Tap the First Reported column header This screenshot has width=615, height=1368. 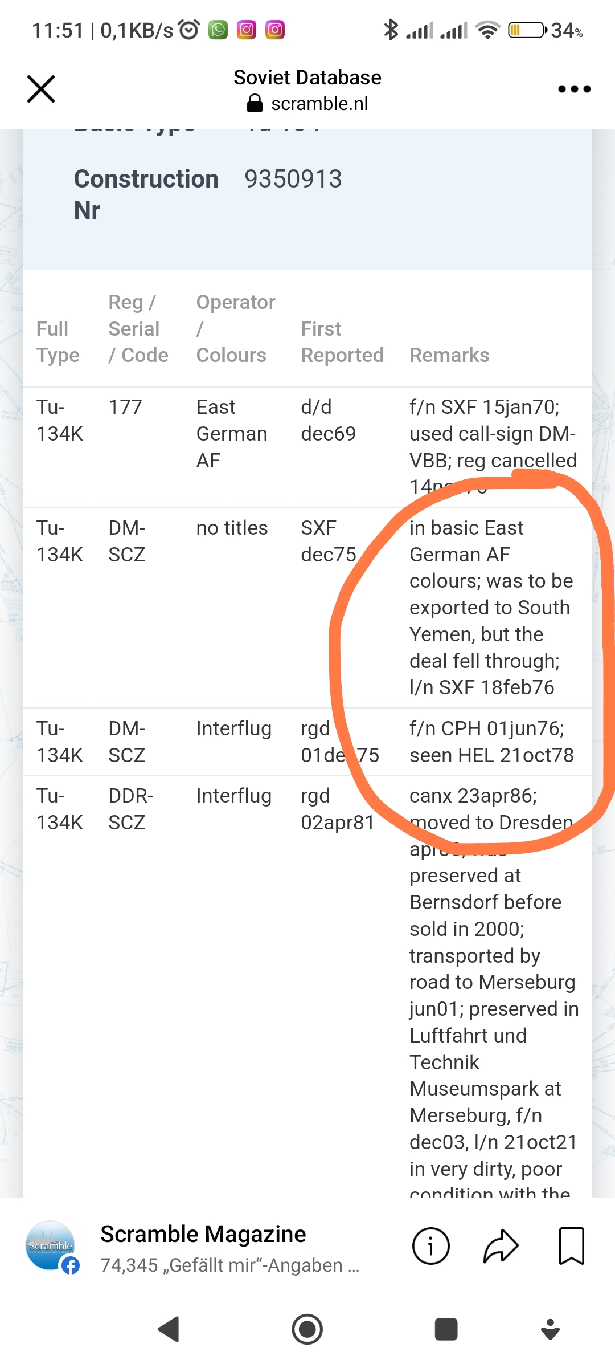(342, 342)
